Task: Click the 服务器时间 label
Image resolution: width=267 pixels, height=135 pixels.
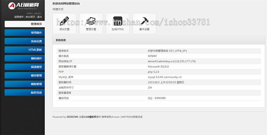Action: coord(65,82)
